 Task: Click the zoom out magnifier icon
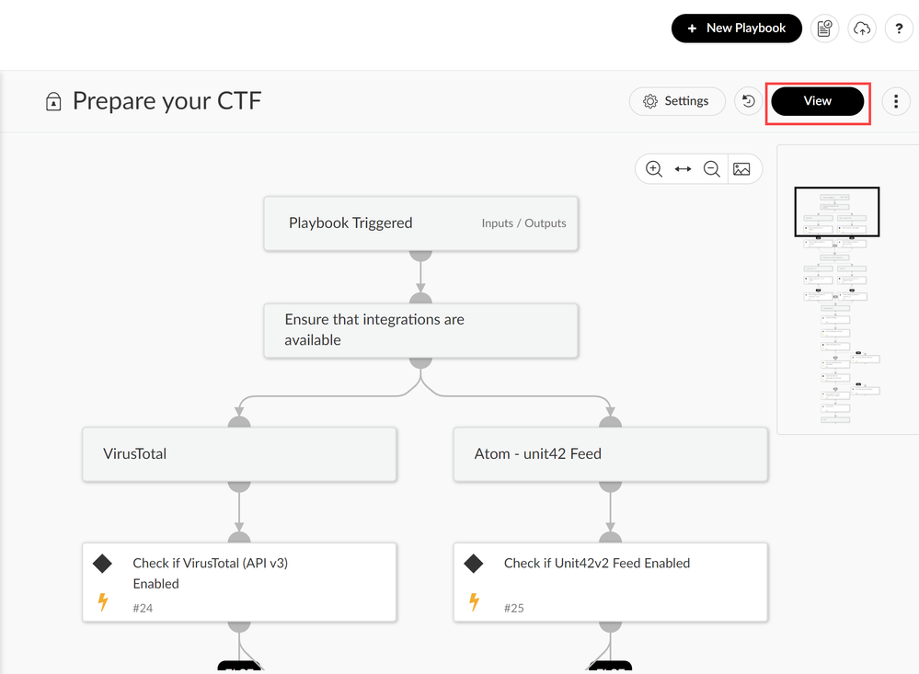click(712, 169)
